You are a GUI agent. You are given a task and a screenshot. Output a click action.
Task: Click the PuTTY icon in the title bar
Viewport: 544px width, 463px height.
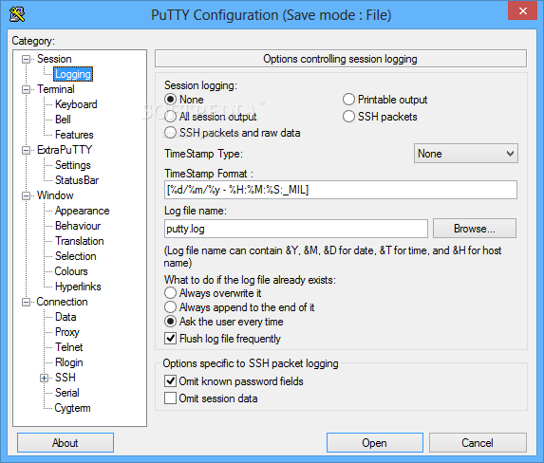(17, 14)
